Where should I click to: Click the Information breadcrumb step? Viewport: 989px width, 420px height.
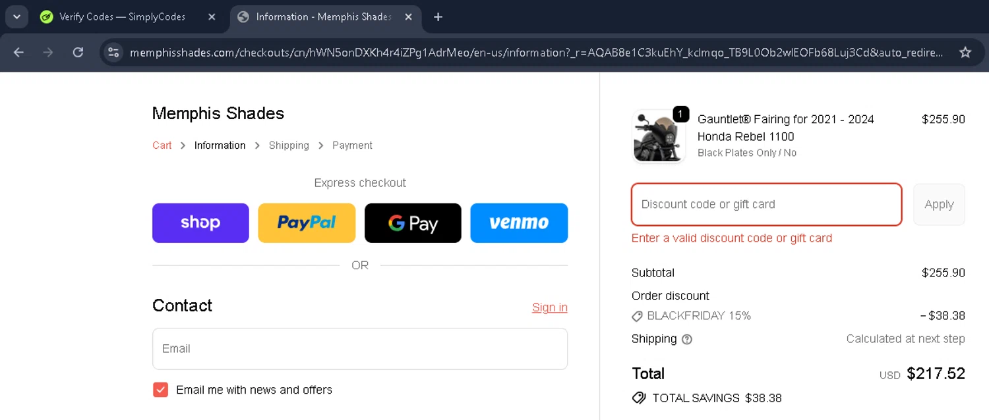click(220, 145)
